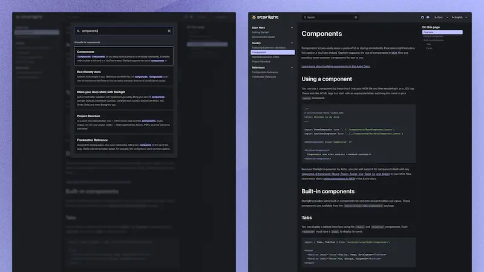Click the Built-in components heading in right window

328,192
